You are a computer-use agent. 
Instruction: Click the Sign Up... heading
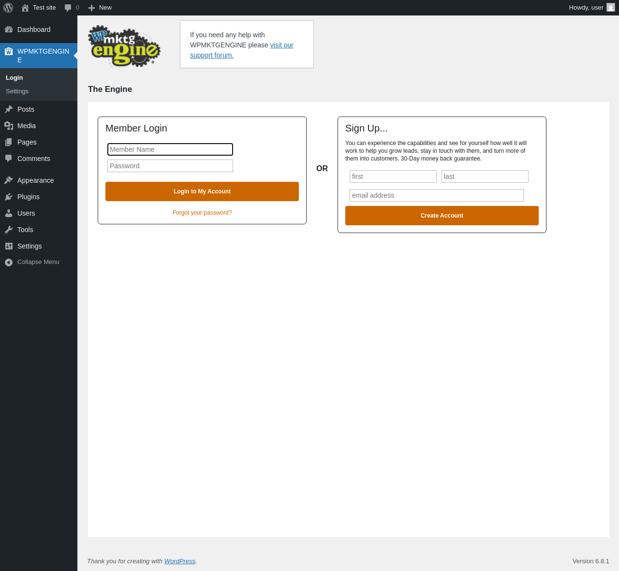(367, 128)
